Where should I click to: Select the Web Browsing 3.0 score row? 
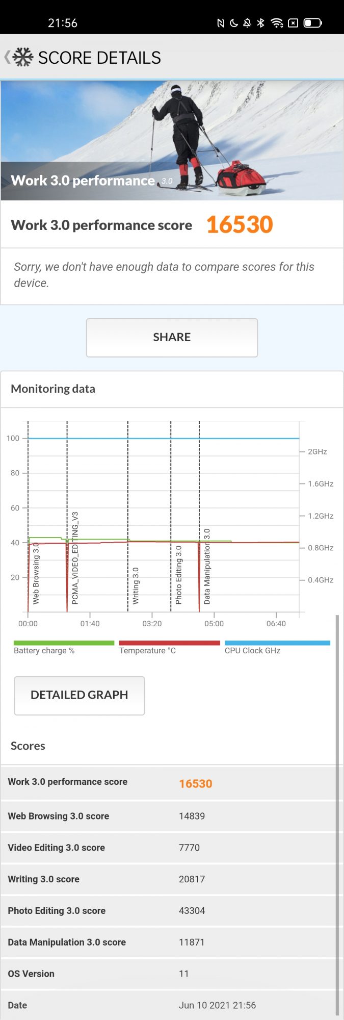[168, 816]
